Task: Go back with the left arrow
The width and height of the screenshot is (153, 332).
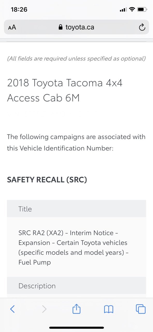Action: 12,309
